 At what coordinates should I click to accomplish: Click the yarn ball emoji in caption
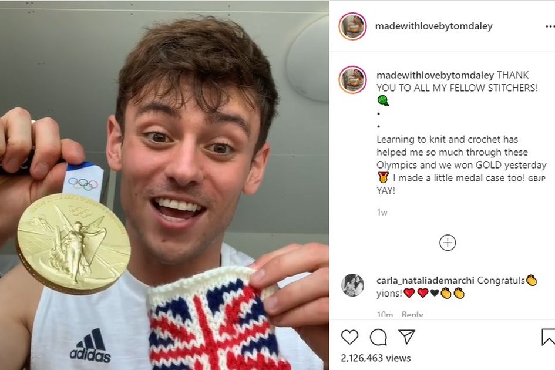pos(383,100)
